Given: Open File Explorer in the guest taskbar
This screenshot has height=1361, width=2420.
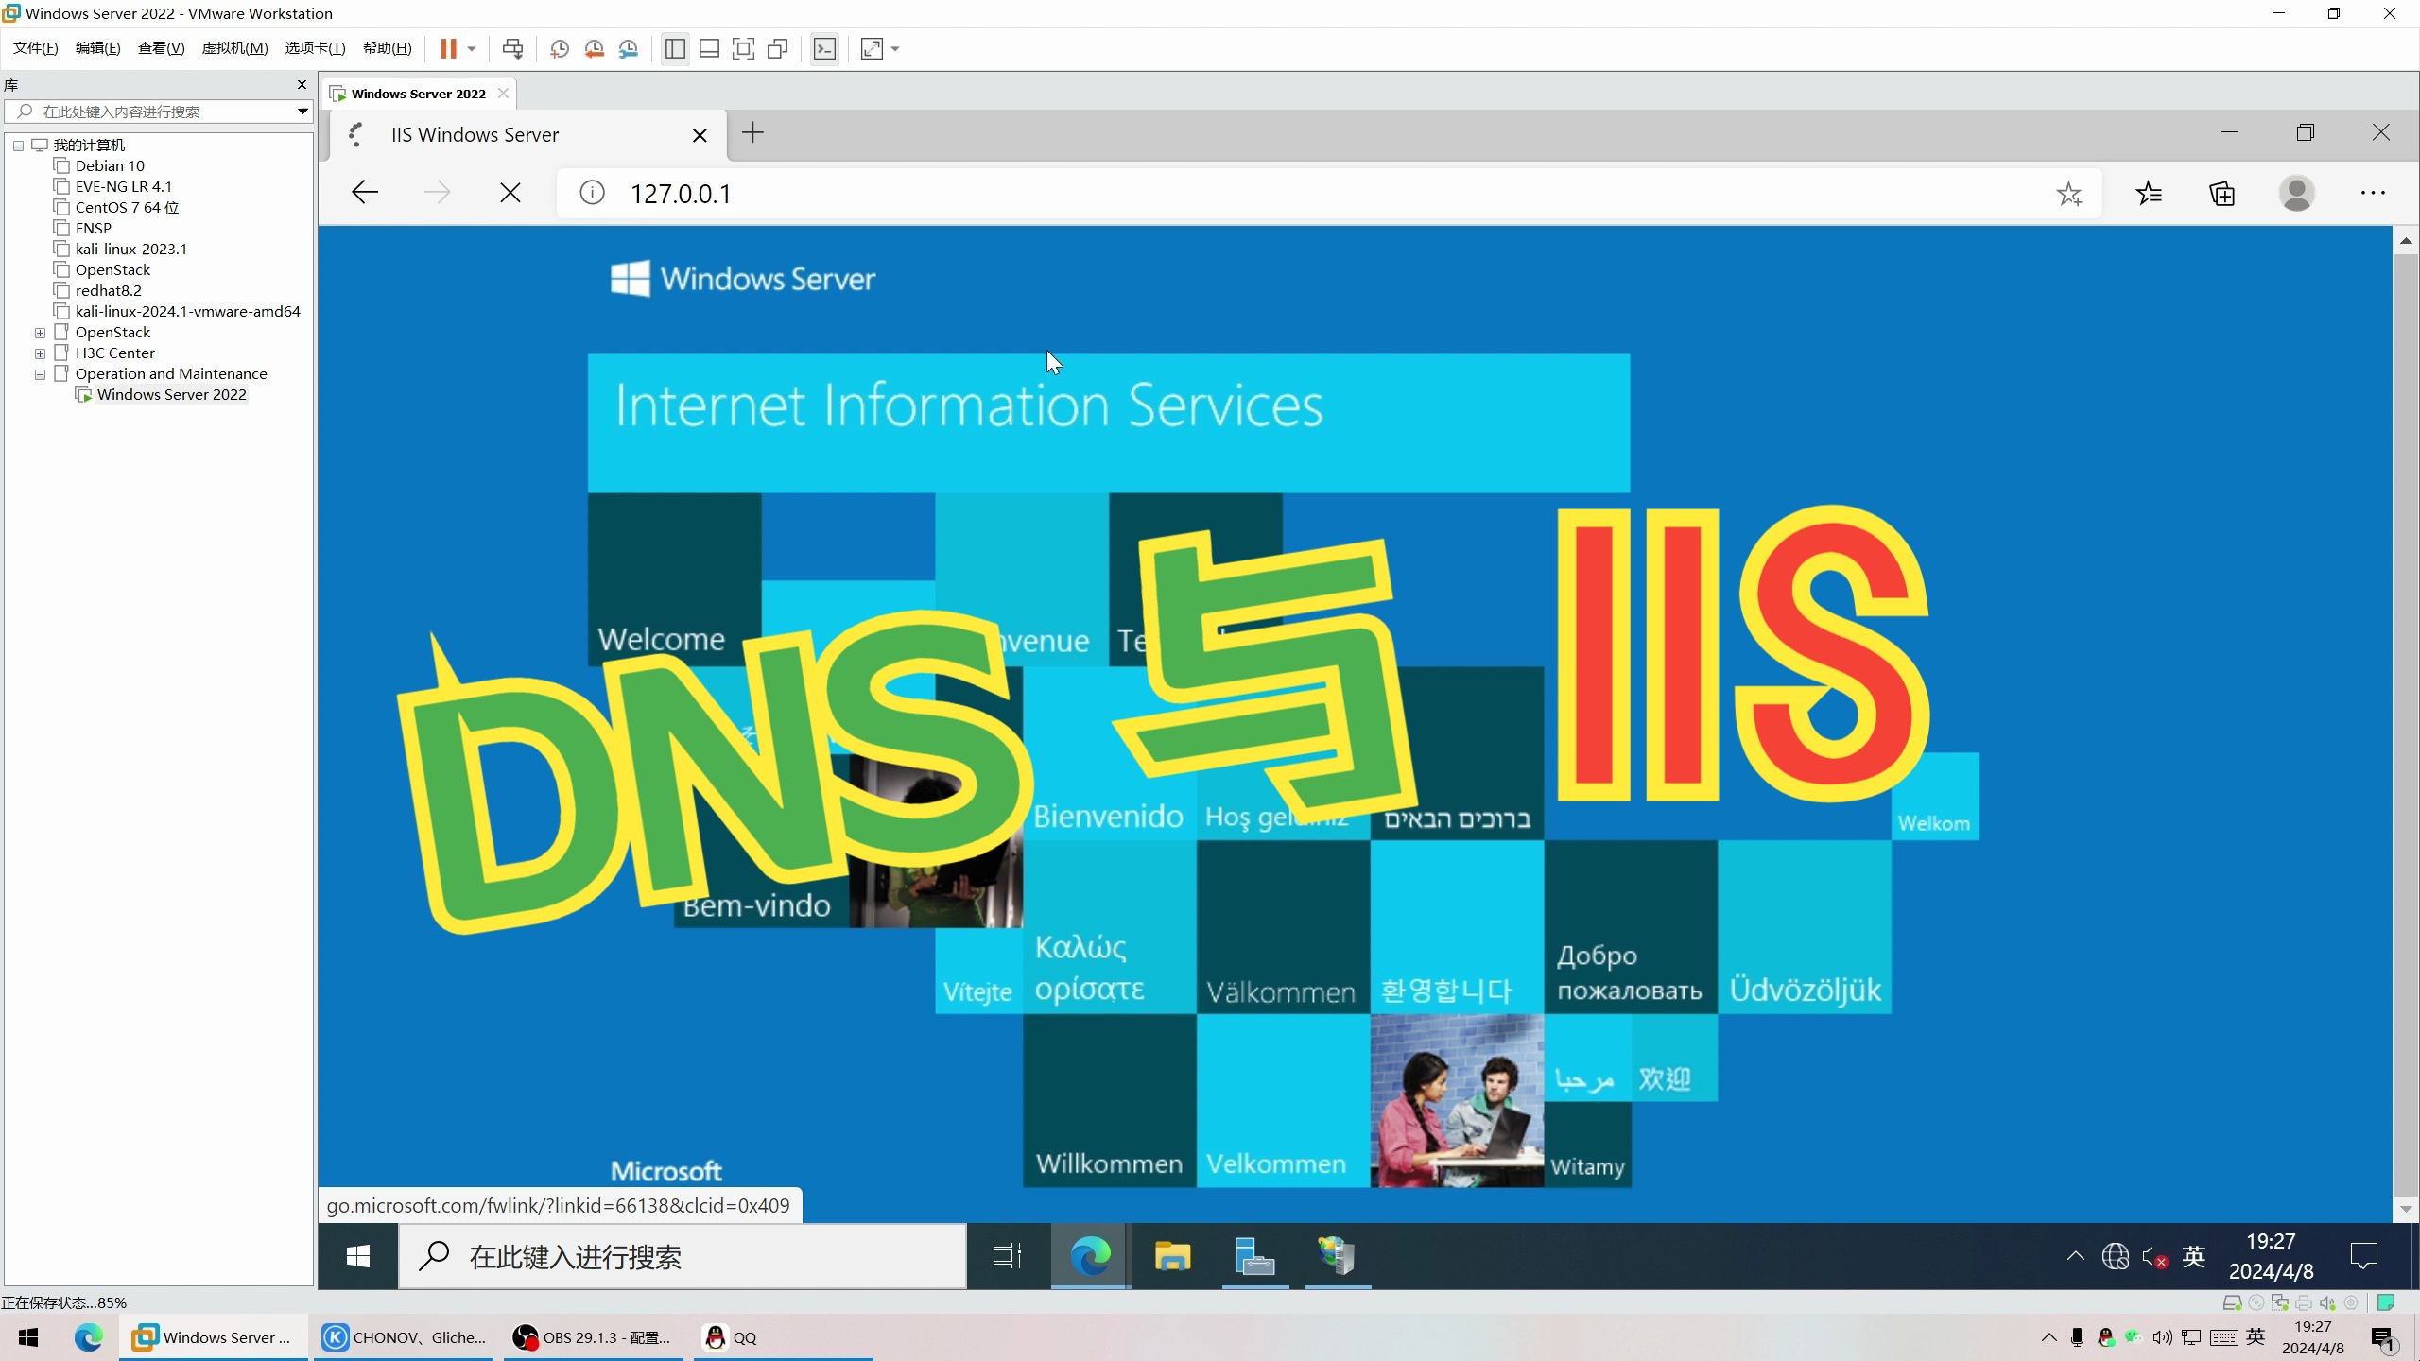Looking at the screenshot, I should pos(1172,1256).
